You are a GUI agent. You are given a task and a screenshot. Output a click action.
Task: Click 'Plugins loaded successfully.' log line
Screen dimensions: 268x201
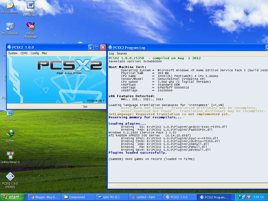click(x=138, y=153)
